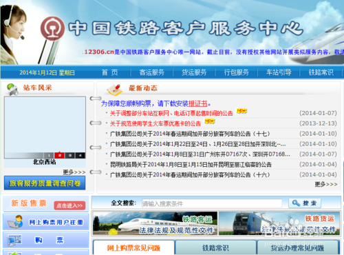Click the 购票 computer icon entry

(46, 240)
